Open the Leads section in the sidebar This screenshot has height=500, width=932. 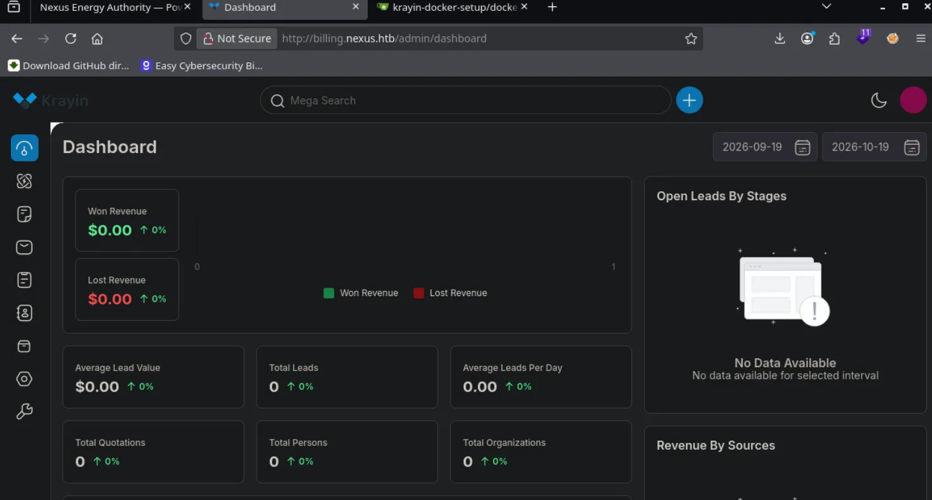point(24,181)
